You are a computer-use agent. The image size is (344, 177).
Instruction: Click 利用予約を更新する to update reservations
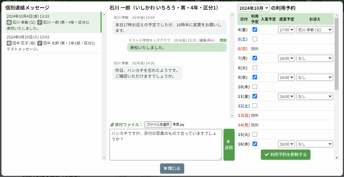click(x=286, y=154)
